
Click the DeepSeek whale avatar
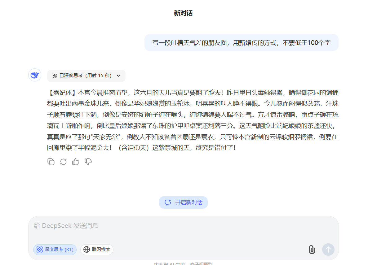[x=35, y=75]
